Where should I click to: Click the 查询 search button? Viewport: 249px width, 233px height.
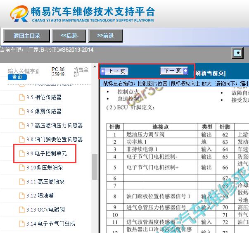[17, 77]
